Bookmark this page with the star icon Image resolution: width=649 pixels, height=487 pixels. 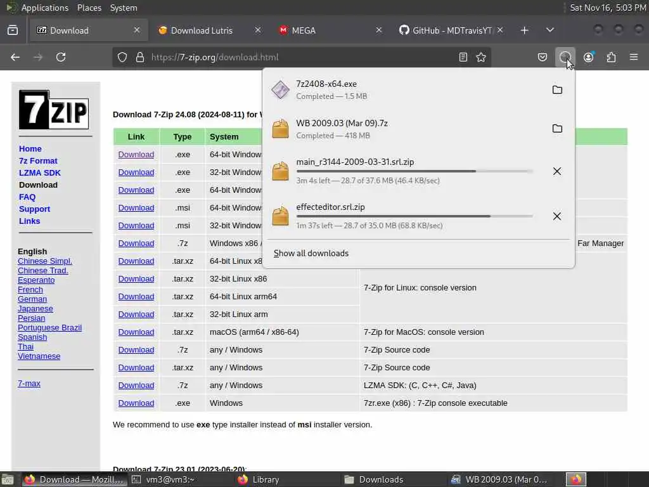click(x=481, y=57)
